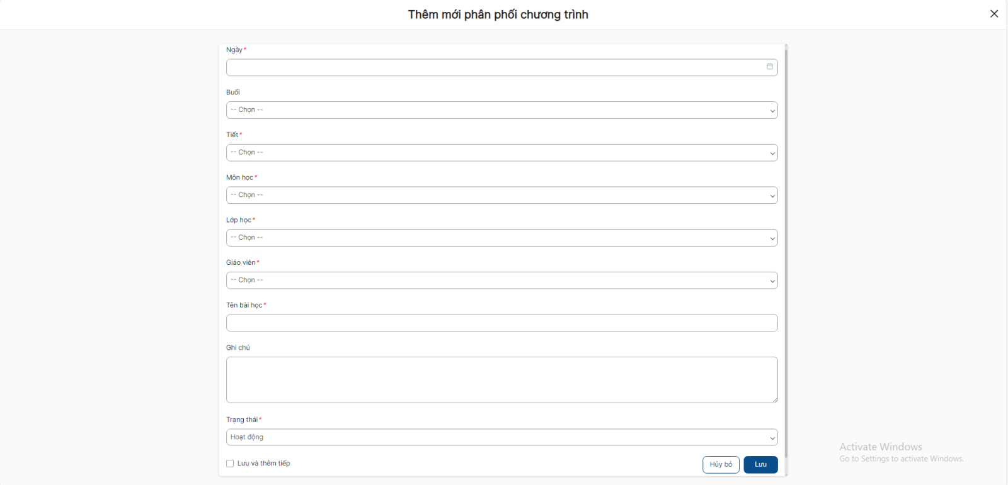Click the 'Trạng thái' field label

(x=242, y=420)
